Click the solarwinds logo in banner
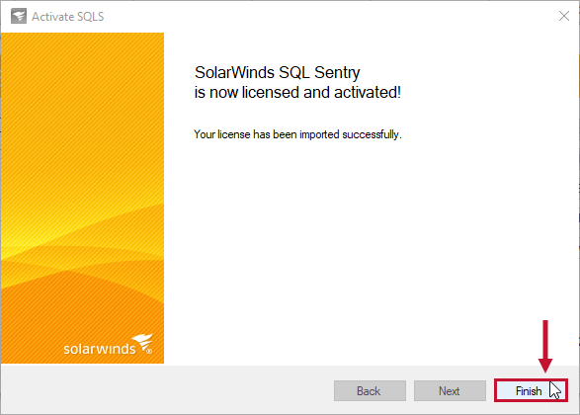Image resolution: width=580 pixels, height=415 pixels. coord(108,345)
